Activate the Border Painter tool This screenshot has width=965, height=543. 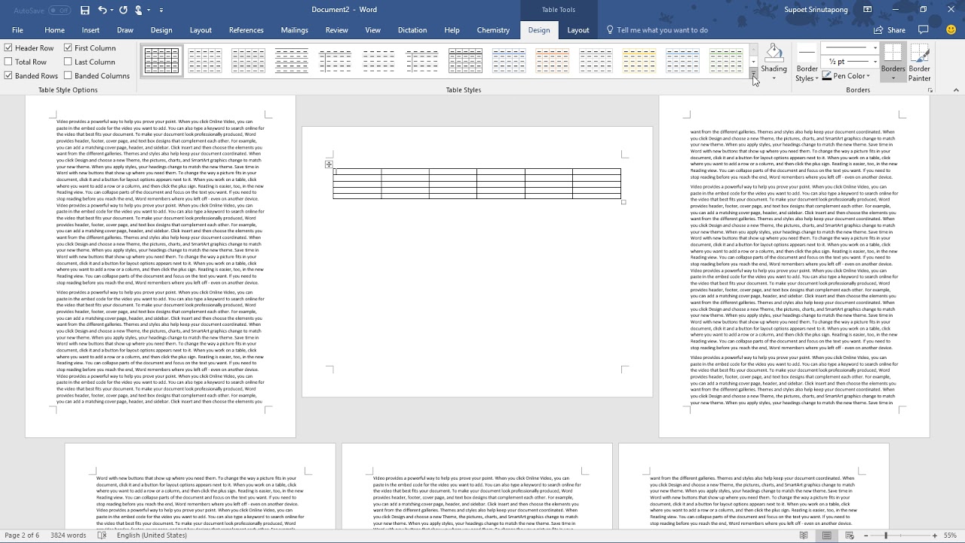pyautogui.click(x=920, y=63)
